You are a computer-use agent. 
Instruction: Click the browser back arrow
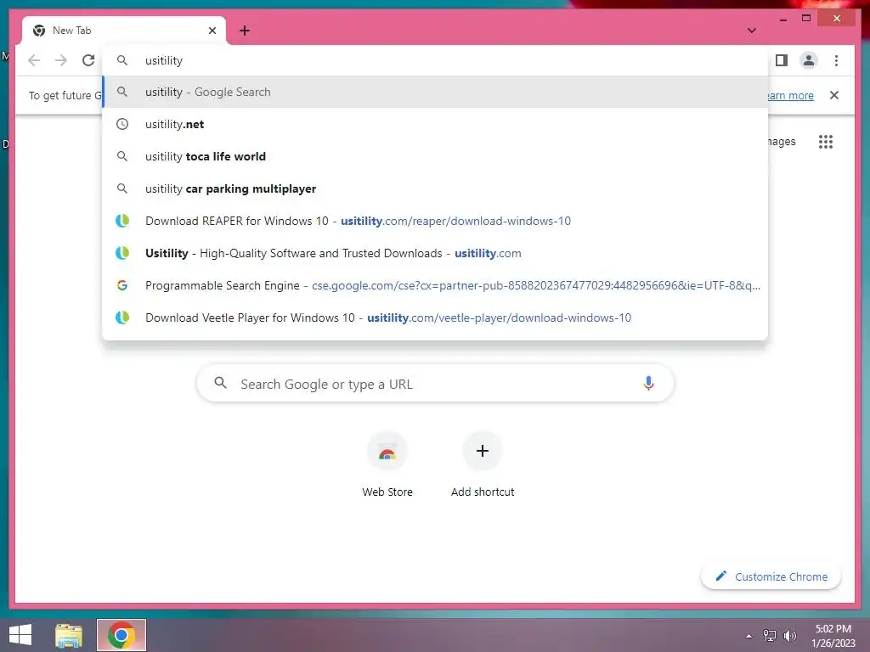click(x=34, y=60)
